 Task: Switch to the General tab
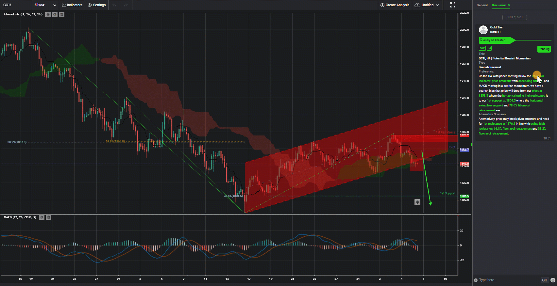(x=482, y=5)
